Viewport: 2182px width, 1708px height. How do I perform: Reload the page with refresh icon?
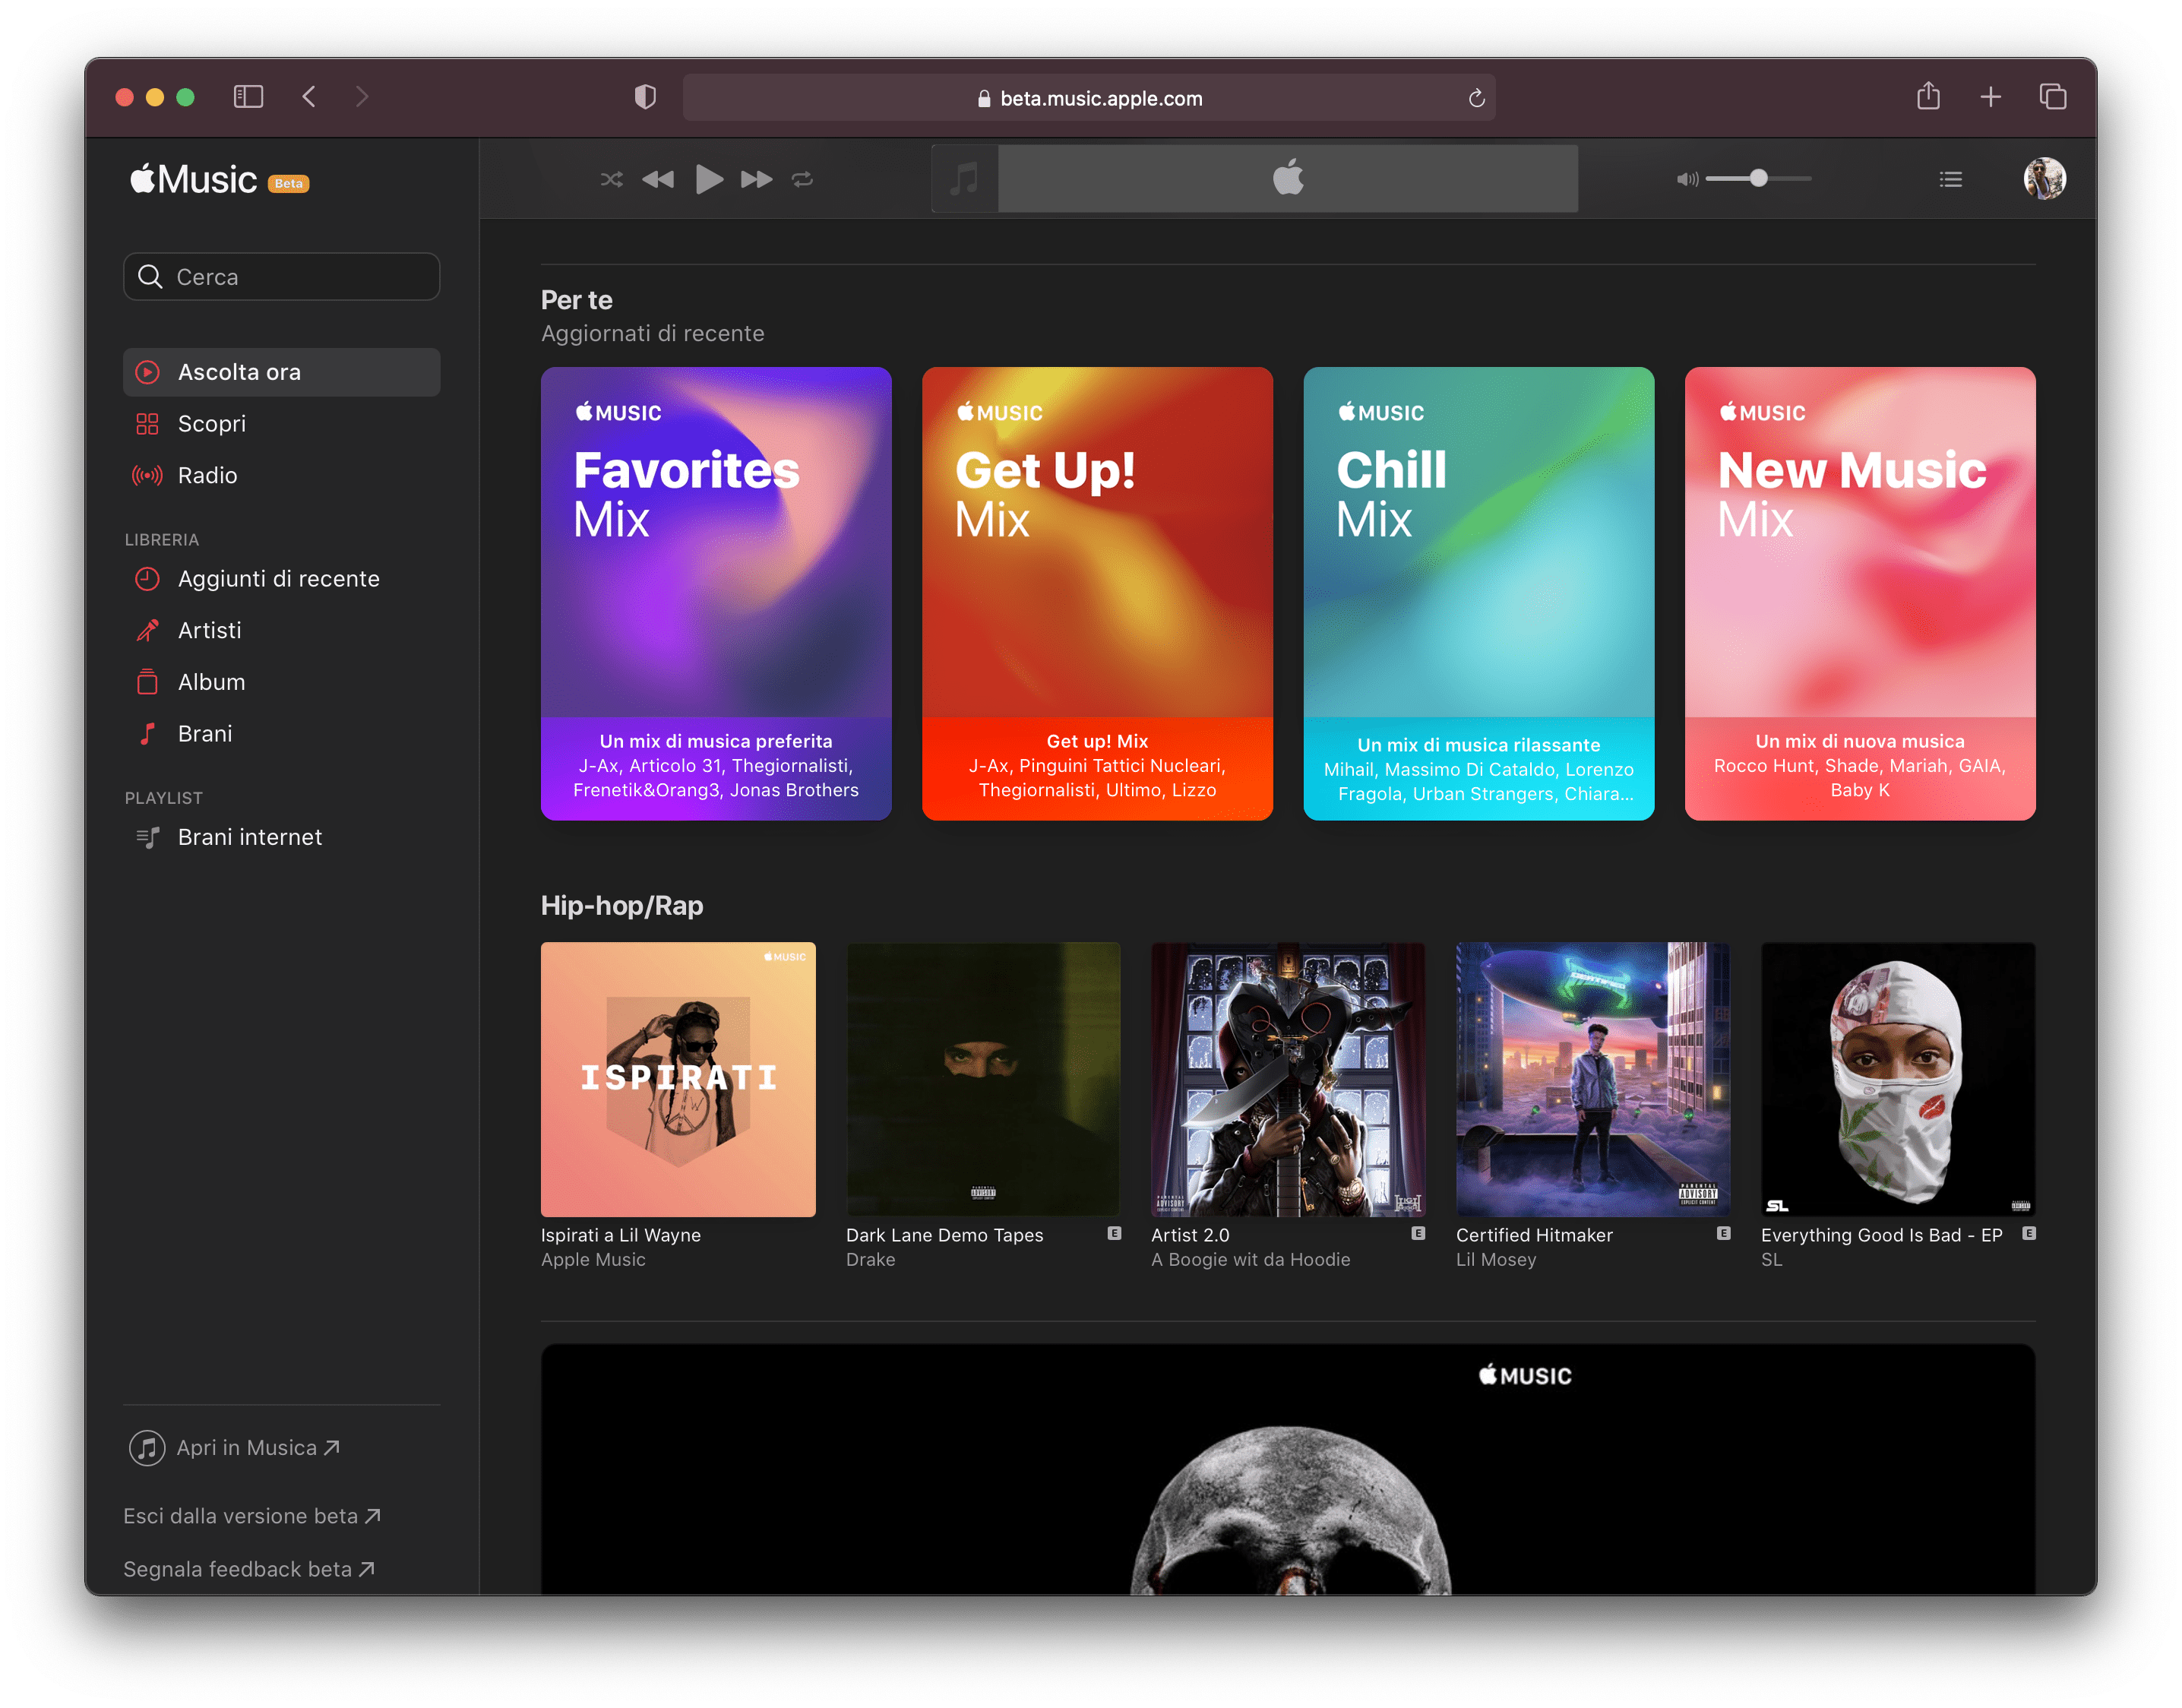[x=1476, y=98]
